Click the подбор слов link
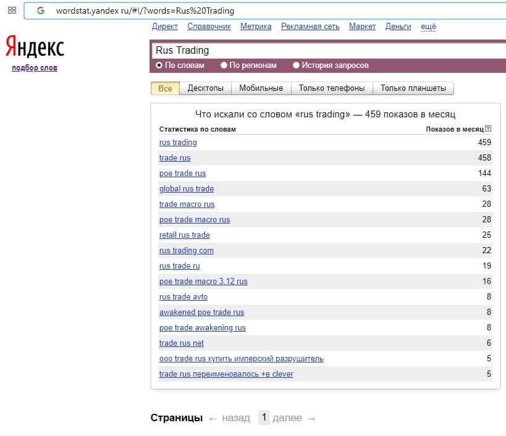 (35, 68)
